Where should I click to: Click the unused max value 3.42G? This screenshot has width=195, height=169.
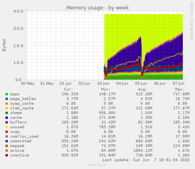(x=184, y=127)
